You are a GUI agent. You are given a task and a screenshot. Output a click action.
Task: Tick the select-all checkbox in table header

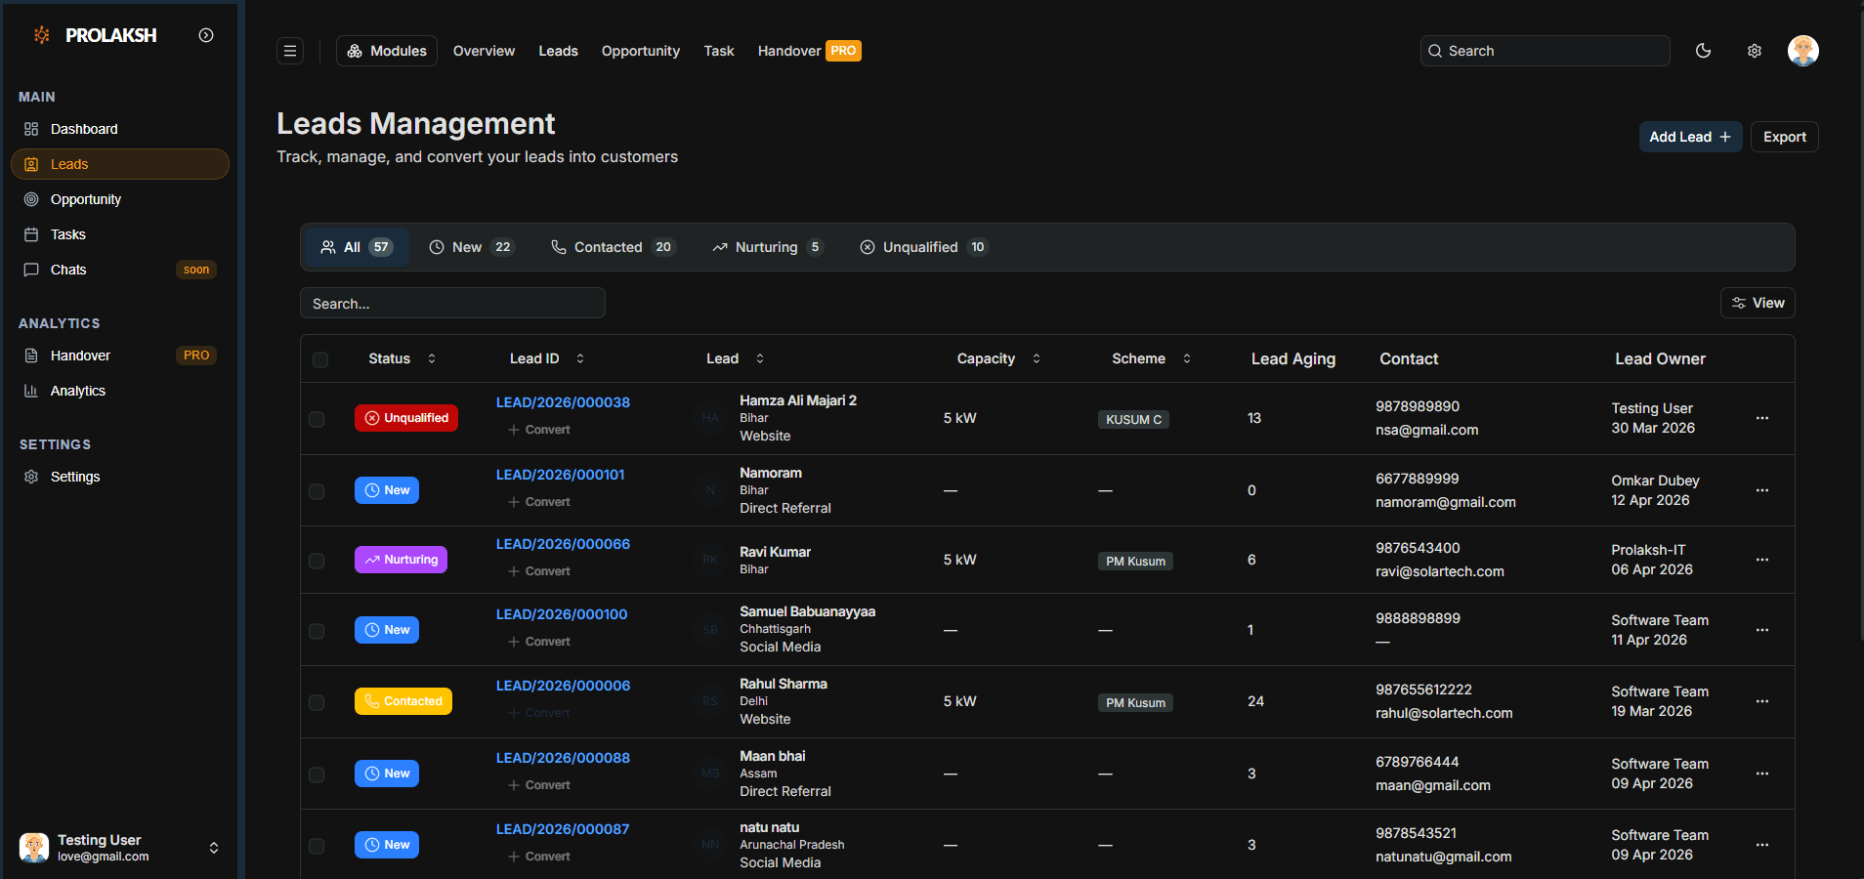[x=320, y=359]
